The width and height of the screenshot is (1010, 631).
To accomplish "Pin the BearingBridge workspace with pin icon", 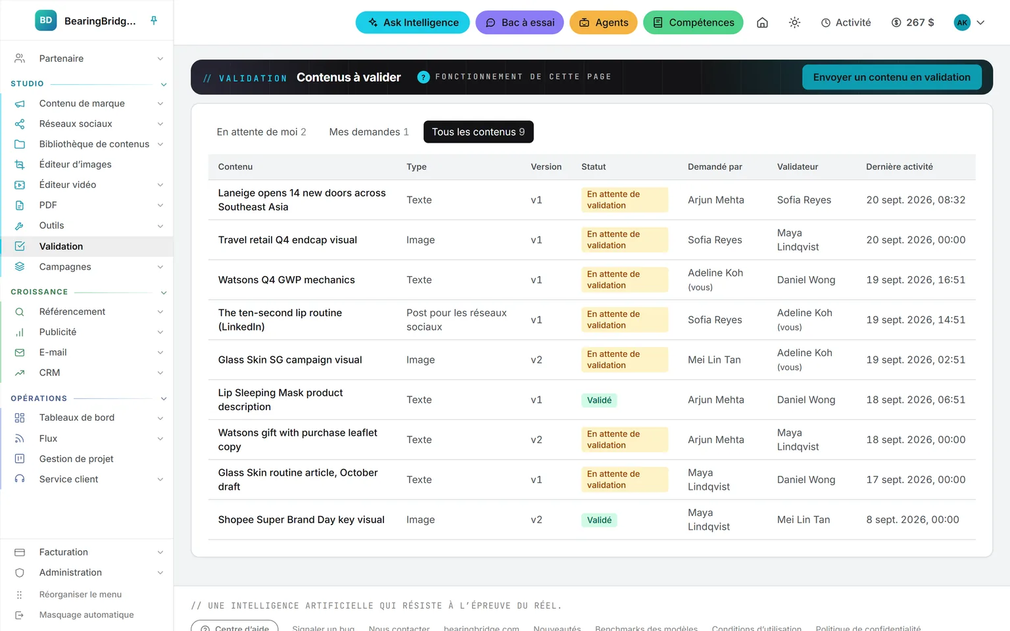I will pos(154,21).
